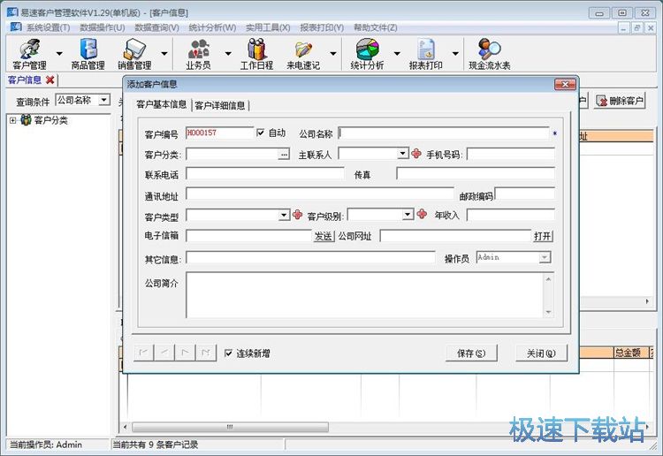The height and width of the screenshot is (456, 663).
Task: Open the 商品管理 toolbar icon
Action: [88, 54]
